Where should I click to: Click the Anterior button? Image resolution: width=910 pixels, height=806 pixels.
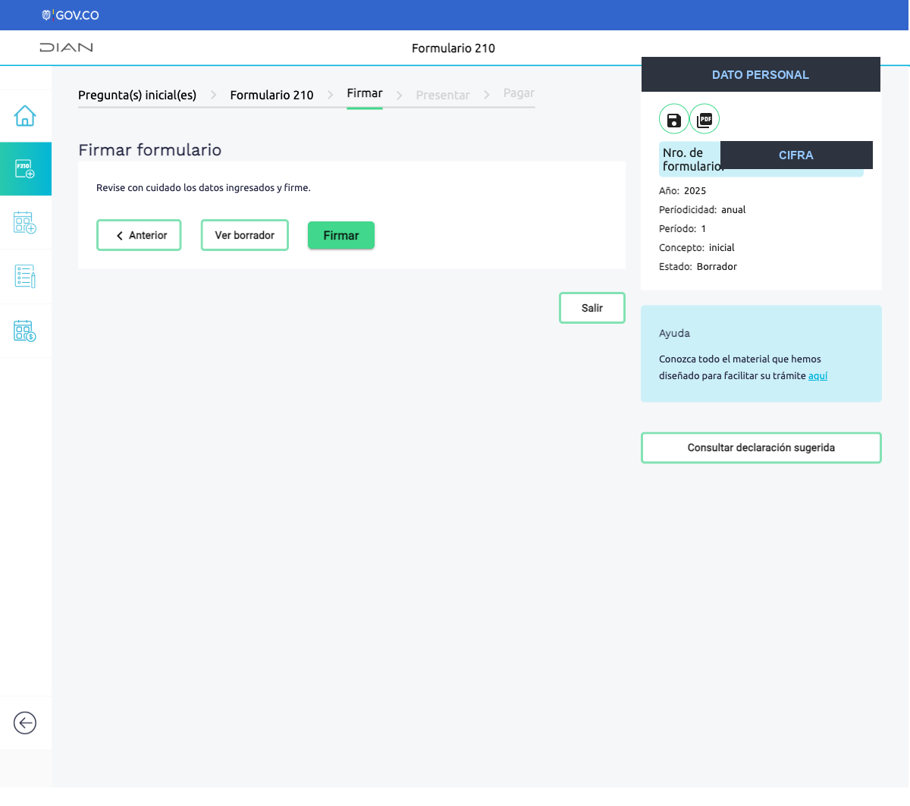pyautogui.click(x=139, y=235)
